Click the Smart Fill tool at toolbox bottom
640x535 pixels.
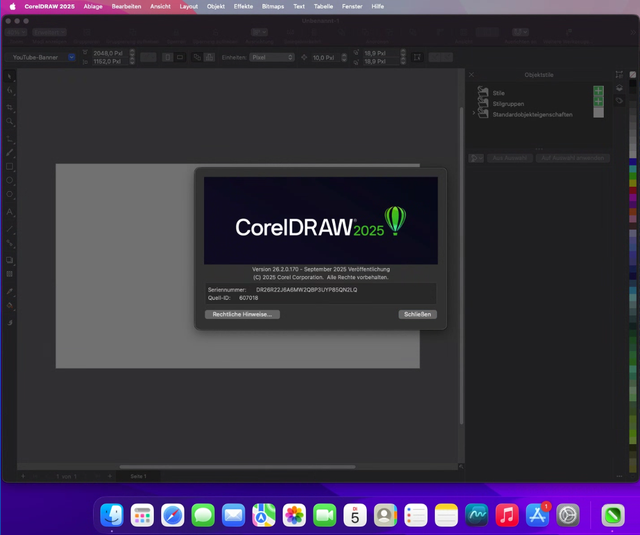pyautogui.click(x=9, y=323)
